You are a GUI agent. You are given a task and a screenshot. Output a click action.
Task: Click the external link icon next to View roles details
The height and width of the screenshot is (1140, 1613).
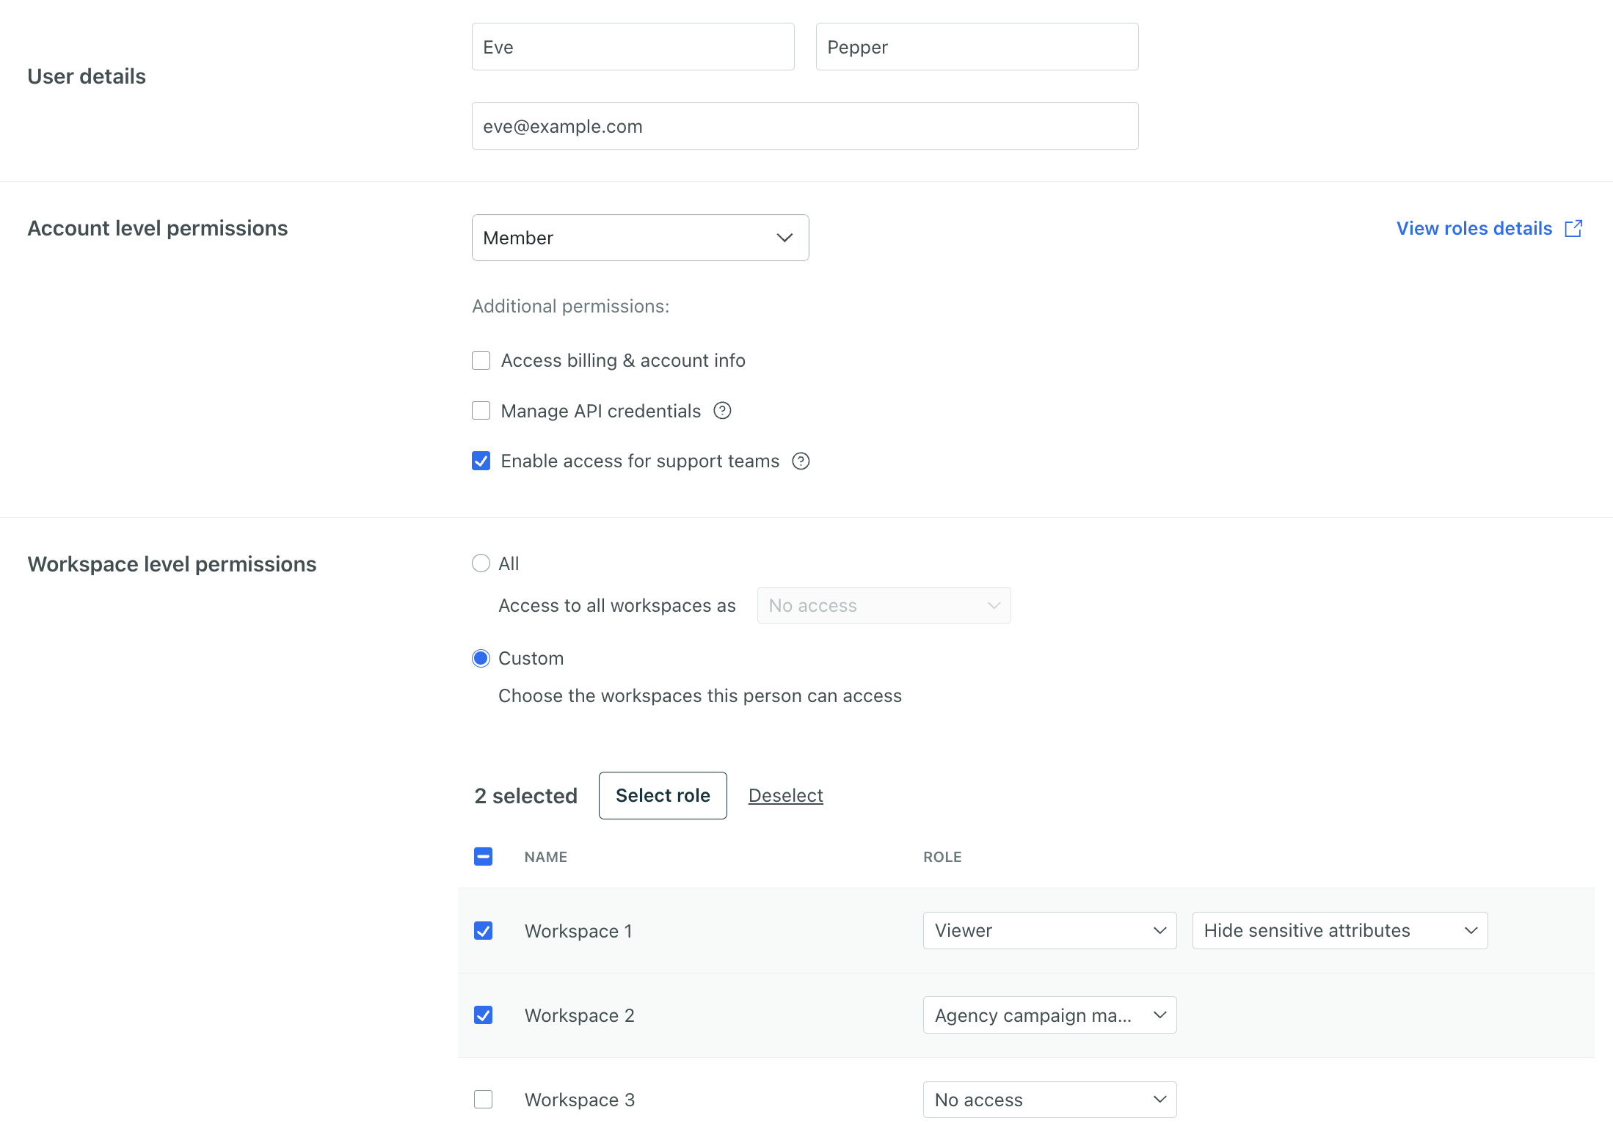[1573, 228]
